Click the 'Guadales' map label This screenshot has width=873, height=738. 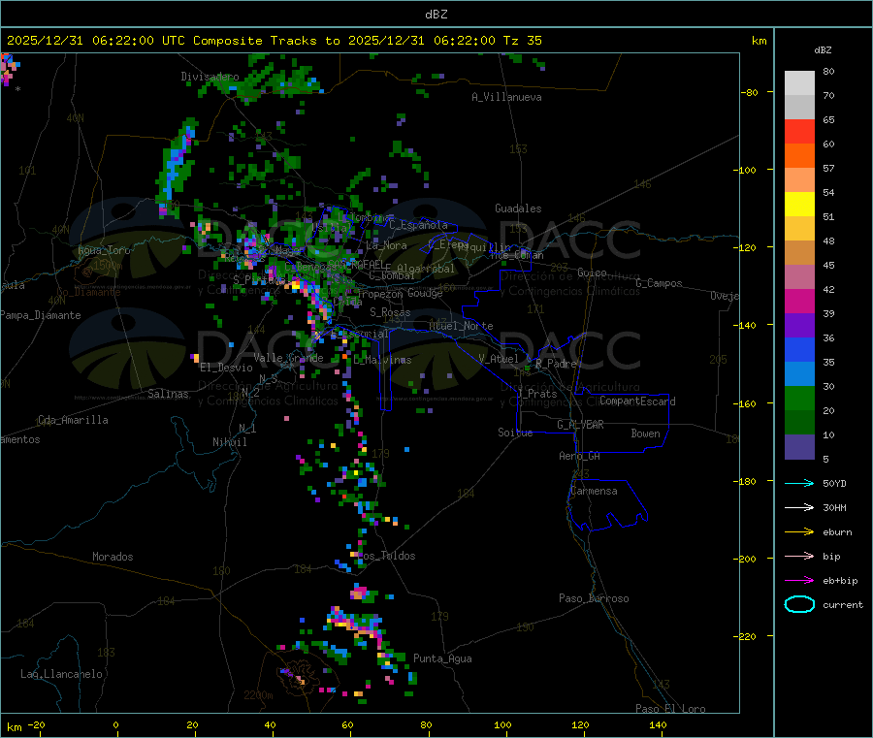(x=518, y=209)
